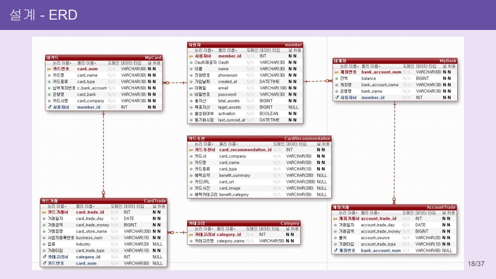Click the green bullet beside total_assets row
The image size is (496, 279).
[191, 101]
